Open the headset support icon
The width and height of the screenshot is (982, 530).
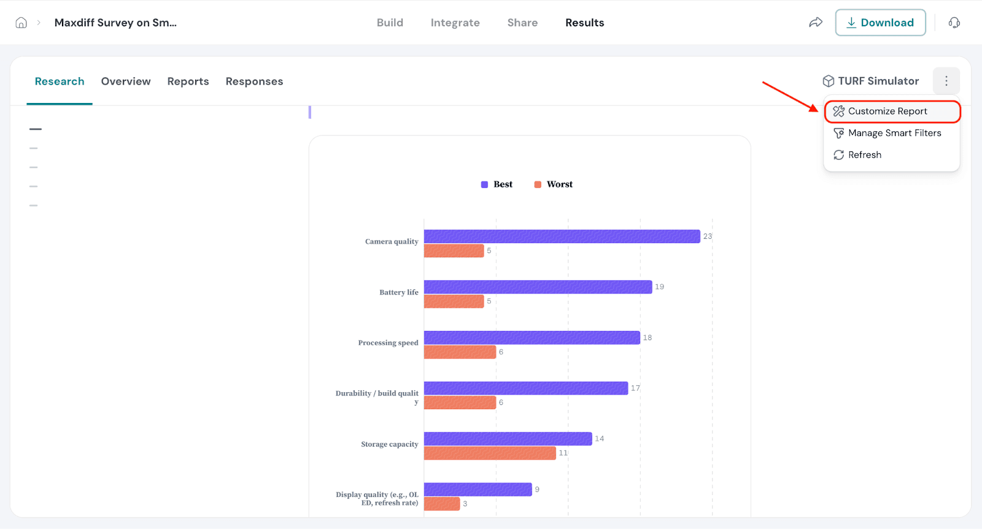click(x=954, y=23)
